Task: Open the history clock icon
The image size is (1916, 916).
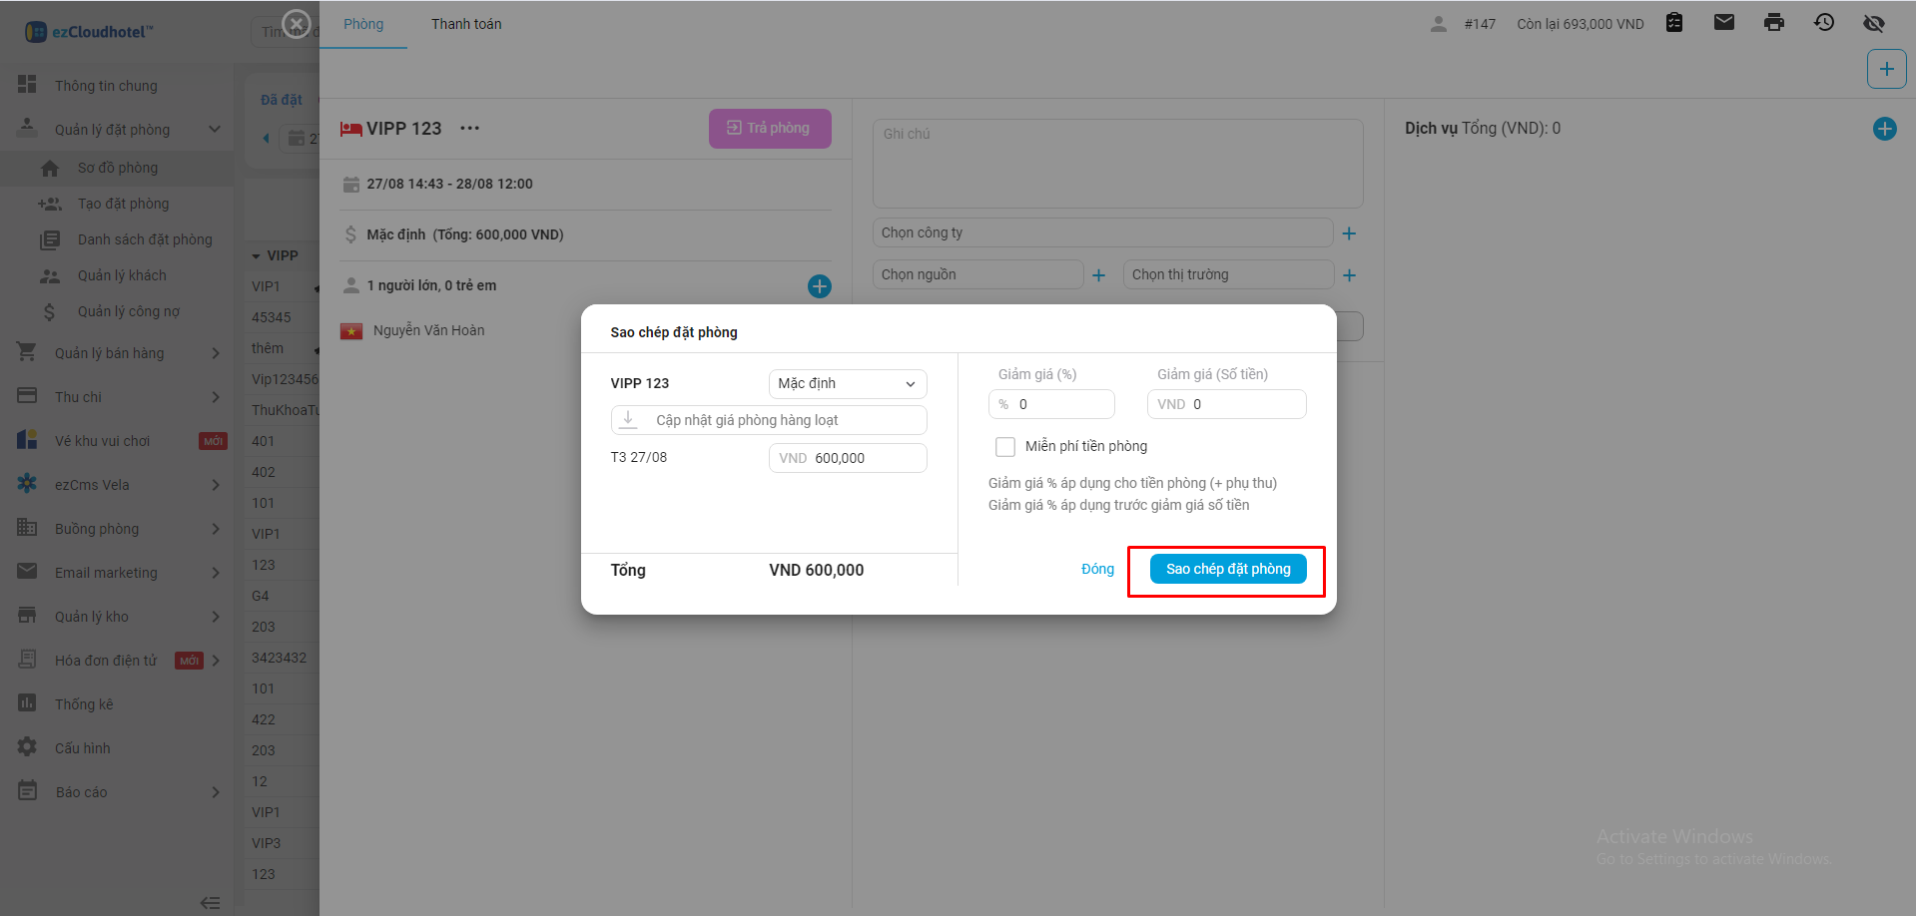Action: coord(1823,23)
